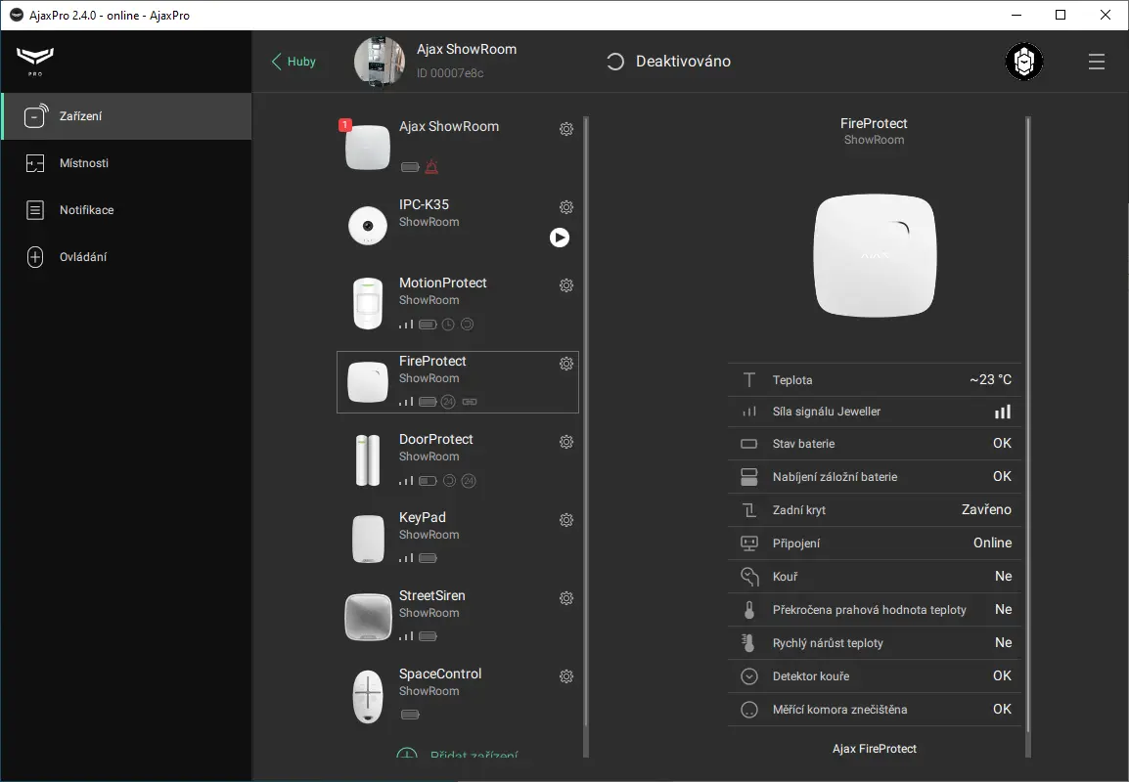Open settings gear for StreetSiren
Image resolution: width=1129 pixels, height=782 pixels.
point(566,598)
